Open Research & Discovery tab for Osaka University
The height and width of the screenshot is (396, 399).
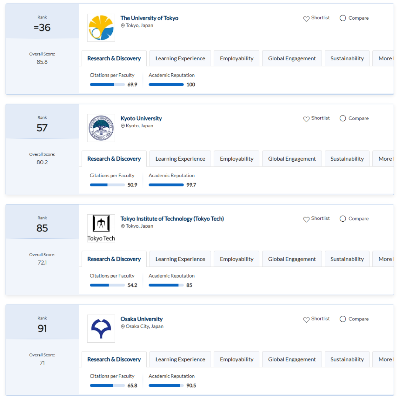(114, 359)
